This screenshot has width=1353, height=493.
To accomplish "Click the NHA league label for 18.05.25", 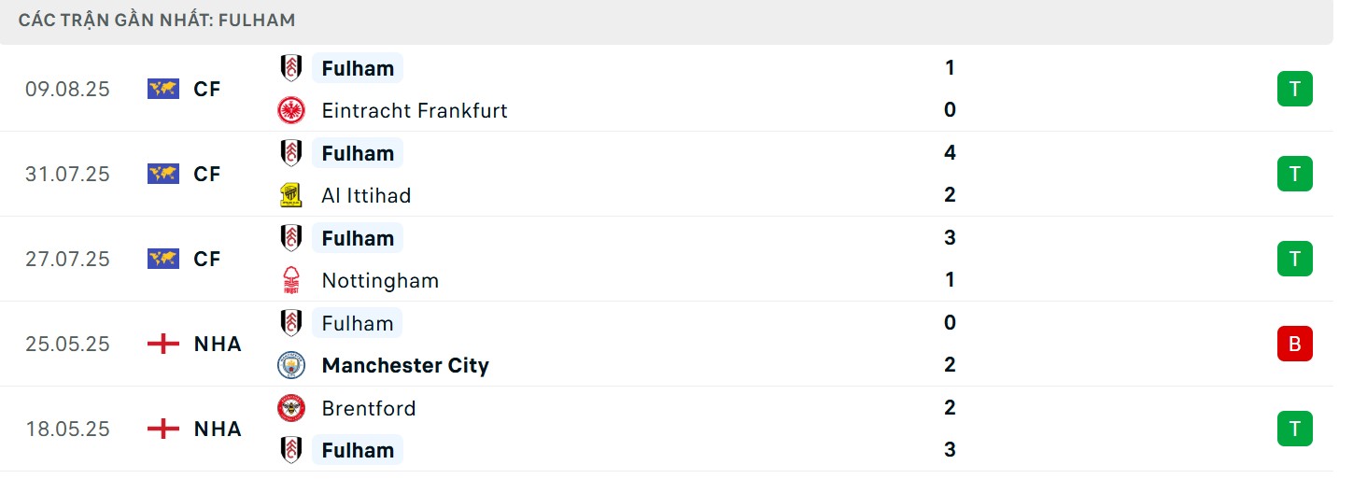I will point(218,429).
